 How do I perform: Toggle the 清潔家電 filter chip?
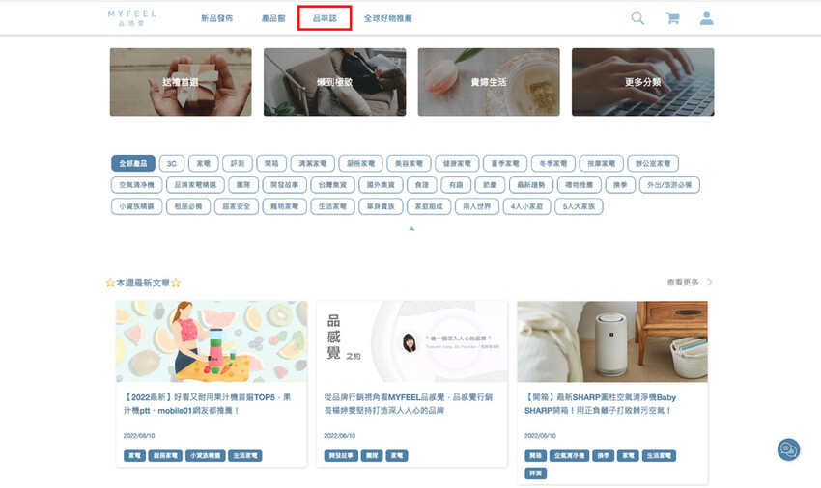click(x=313, y=163)
